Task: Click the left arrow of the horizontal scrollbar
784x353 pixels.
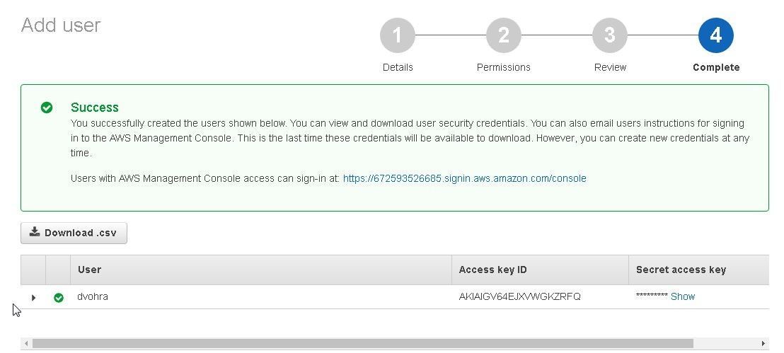Action: point(26,344)
